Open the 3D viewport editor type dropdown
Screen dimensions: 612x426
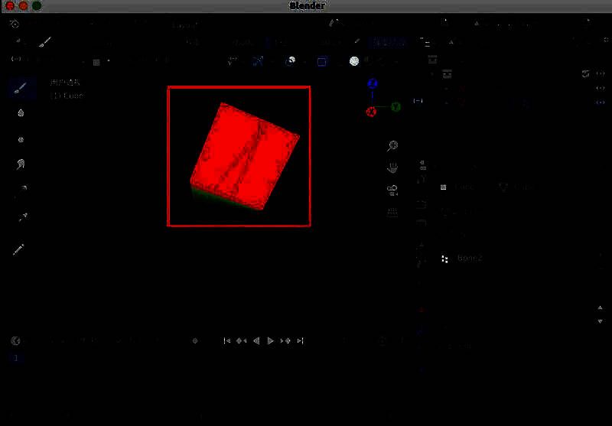pyautogui.click(x=15, y=60)
